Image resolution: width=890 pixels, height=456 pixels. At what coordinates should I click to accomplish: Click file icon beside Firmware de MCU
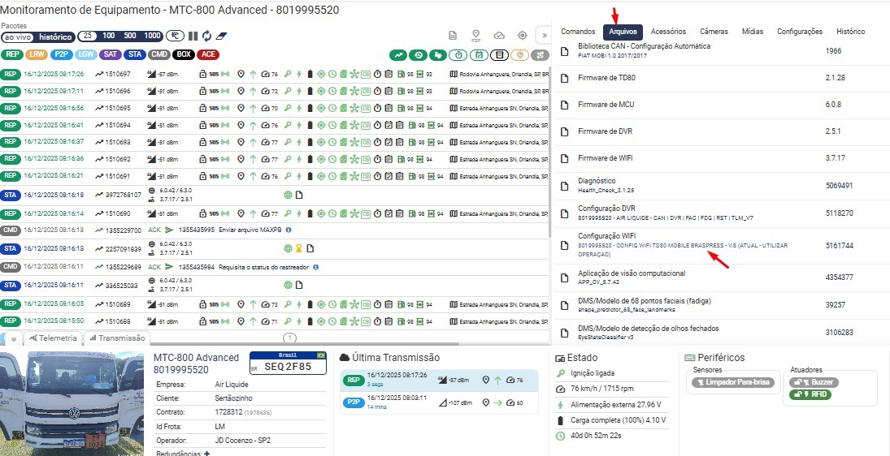point(565,105)
